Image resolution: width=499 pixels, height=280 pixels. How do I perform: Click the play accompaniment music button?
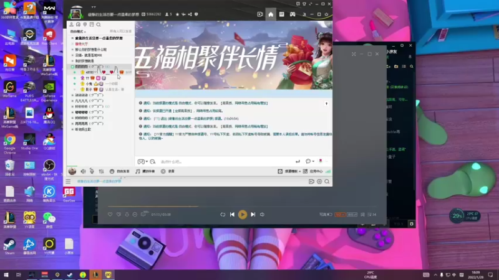coord(145,172)
